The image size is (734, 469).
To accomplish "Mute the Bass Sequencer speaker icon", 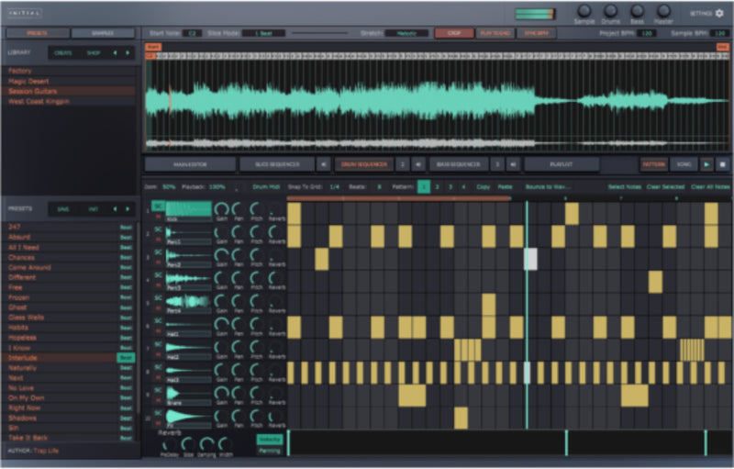I will [513, 164].
